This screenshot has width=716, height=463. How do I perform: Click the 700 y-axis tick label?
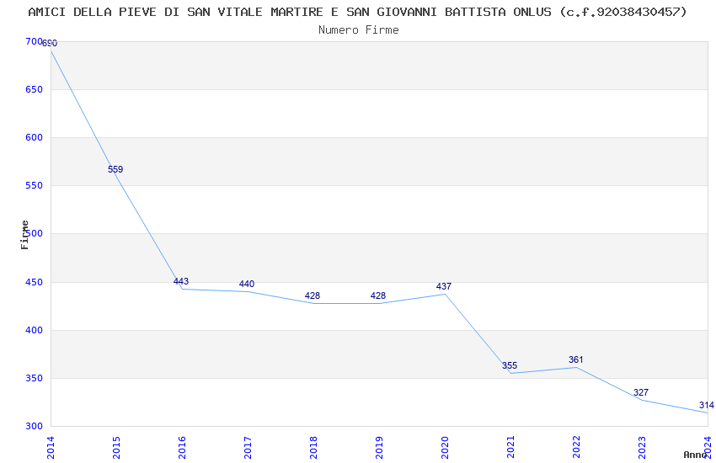(x=34, y=41)
